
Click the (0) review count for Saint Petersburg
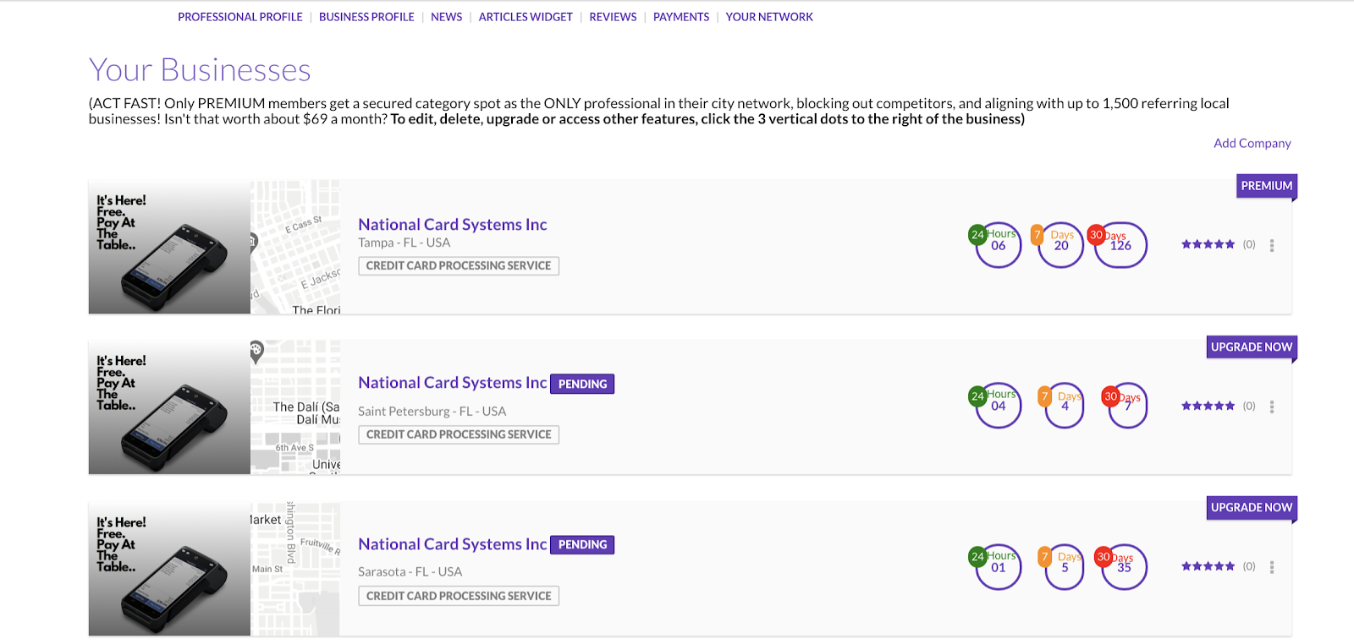pyautogui.click(x=1249, y=406)
